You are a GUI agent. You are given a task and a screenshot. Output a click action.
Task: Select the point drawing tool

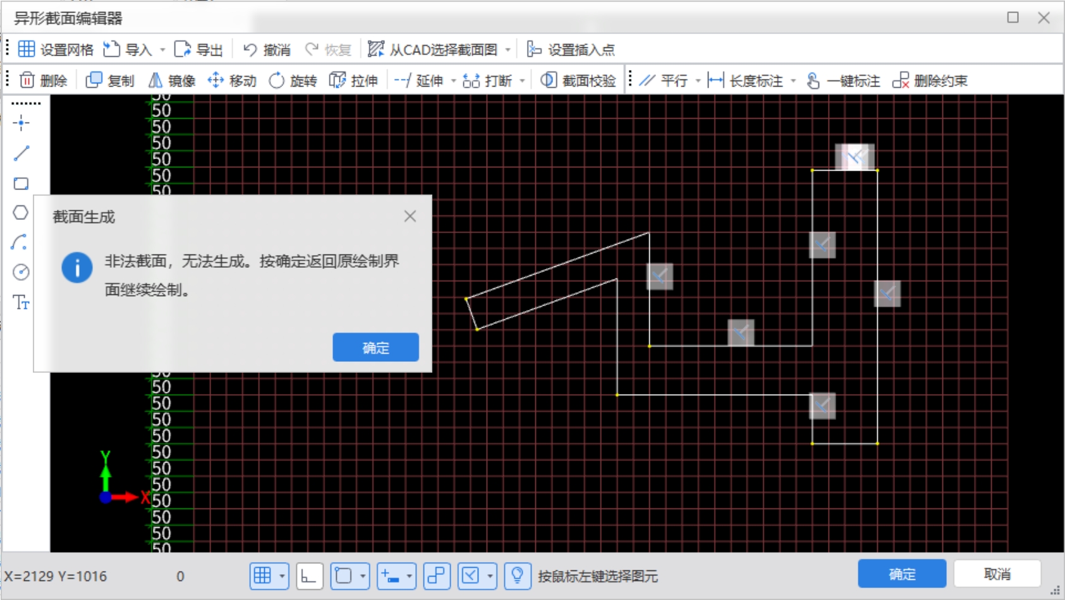21,123
